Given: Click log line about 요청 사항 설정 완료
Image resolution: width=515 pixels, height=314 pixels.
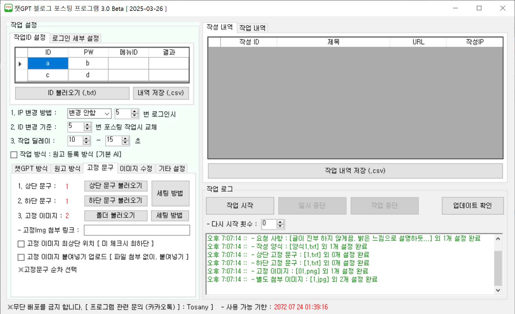Looking at the screenshot, I should [344, 238].
